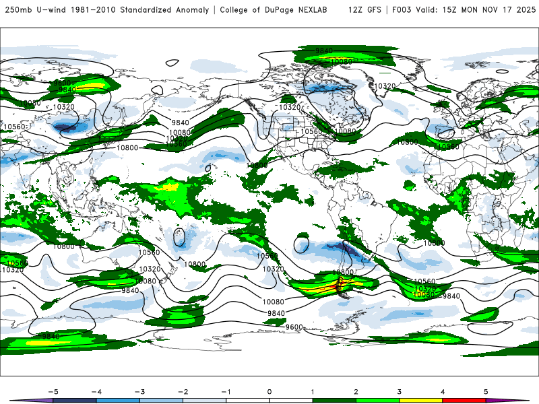The height and width of the screenshot is (404, 539).
Task: Click the '12Z GFS' model run label
Action: [x=364, y=9]
